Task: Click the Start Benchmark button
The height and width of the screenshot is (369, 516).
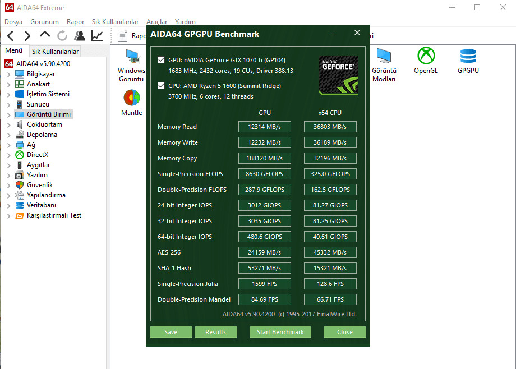Action: [x=280, y=332]
